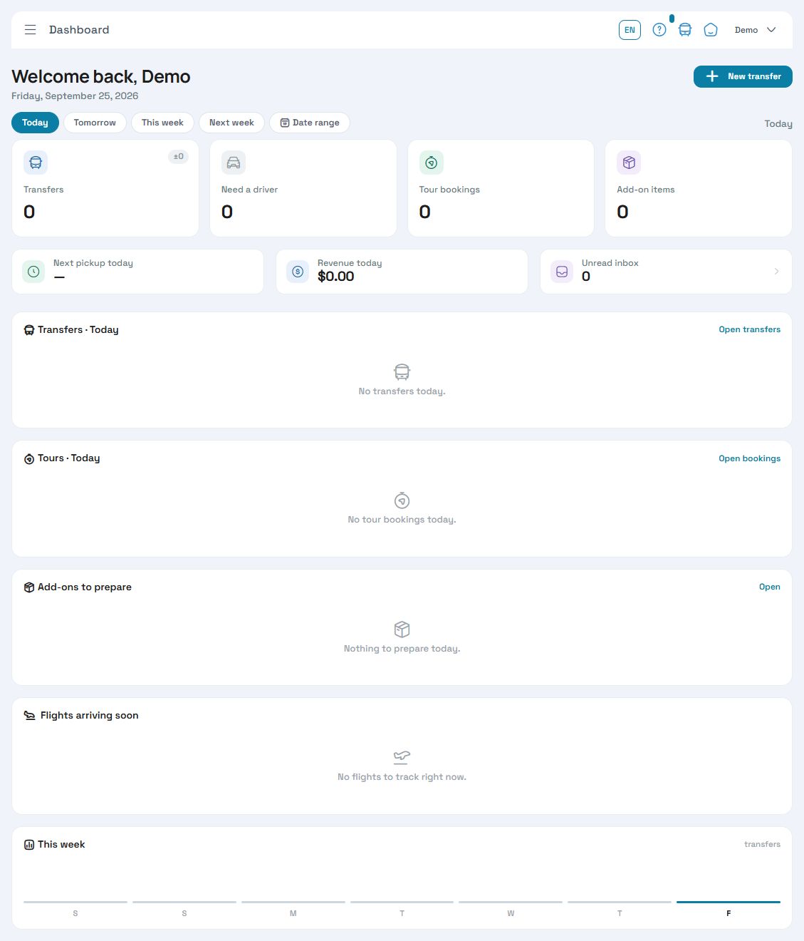Screen dimensions: 804x941
Task: Click the 'Nothing to prepare today.' message
Action: click(x=402, y=649)
